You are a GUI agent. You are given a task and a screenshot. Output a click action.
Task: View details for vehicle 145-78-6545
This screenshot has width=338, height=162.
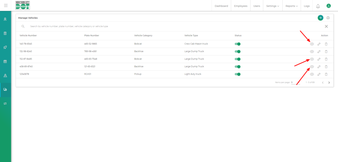pyautogui.click(x=312, y=44)
